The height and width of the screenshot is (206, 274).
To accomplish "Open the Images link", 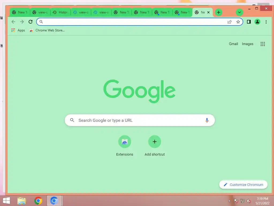I will click(x=248, y=44).
